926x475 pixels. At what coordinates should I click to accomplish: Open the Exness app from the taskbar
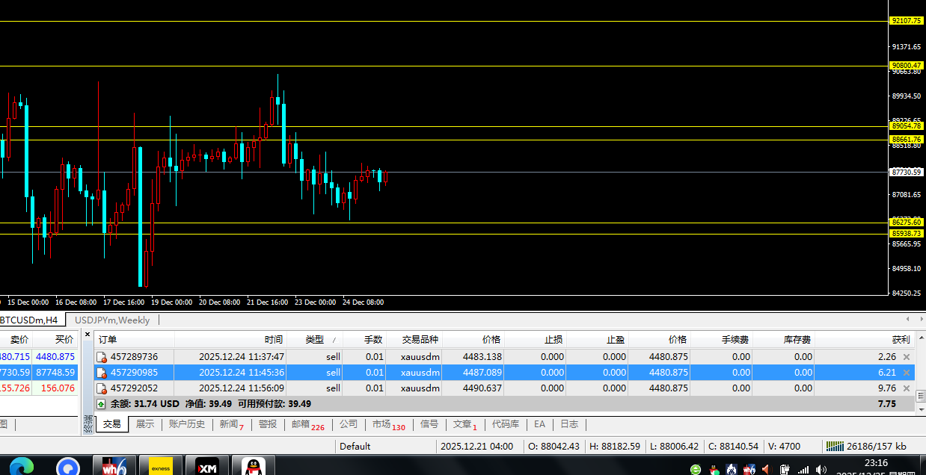coord(161,466)
